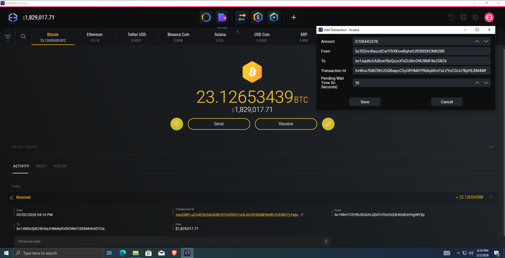
Task: Open the transaction history clock icon
Action: (x=452, y=17)
